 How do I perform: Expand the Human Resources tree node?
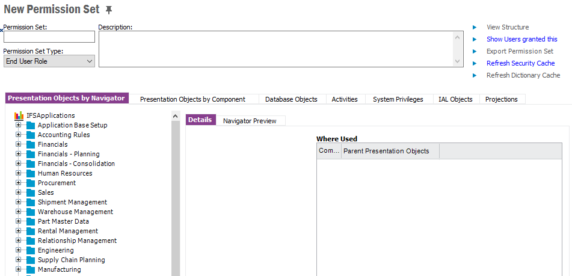[19, 173]
